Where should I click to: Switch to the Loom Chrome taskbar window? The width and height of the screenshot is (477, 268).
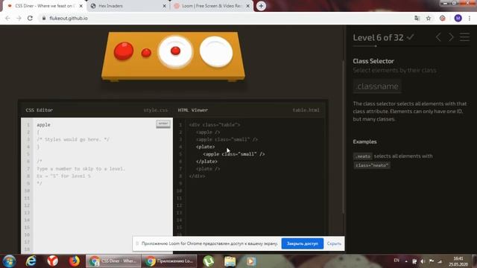[169, 261]
